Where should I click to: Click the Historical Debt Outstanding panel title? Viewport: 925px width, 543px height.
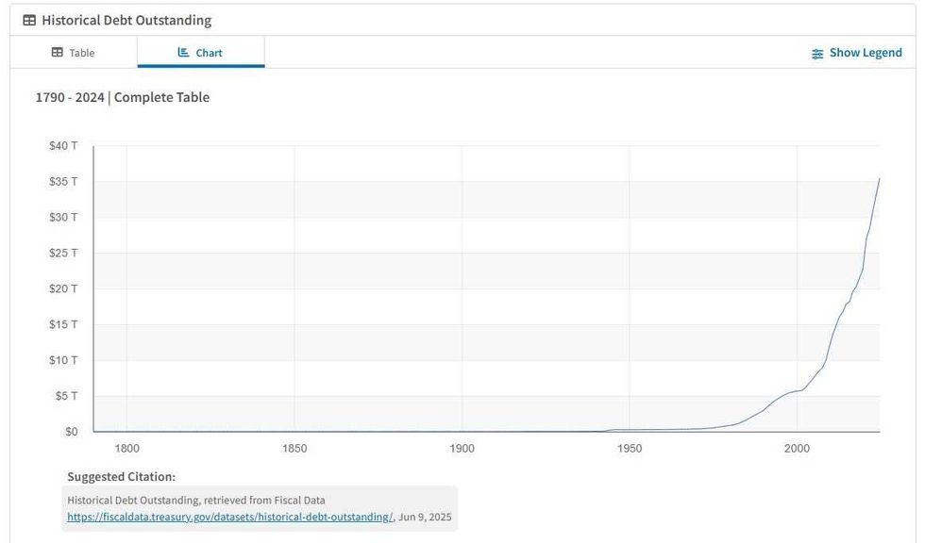coord(129,19)
